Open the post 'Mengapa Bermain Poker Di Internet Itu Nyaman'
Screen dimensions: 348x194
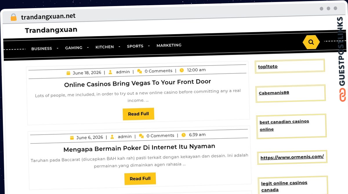tap(139, 148)
